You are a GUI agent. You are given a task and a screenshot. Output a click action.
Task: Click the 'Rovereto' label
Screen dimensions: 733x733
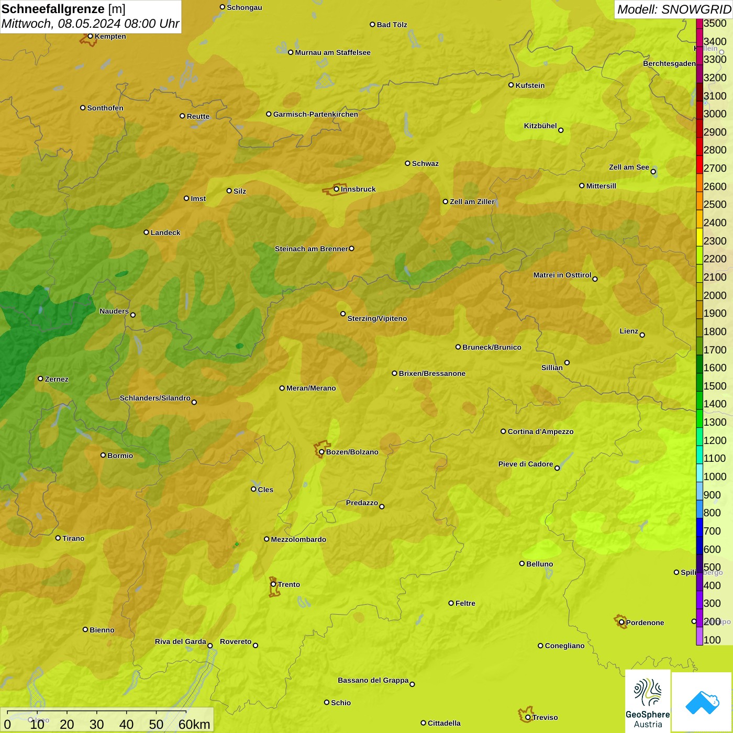coord(236,641)
